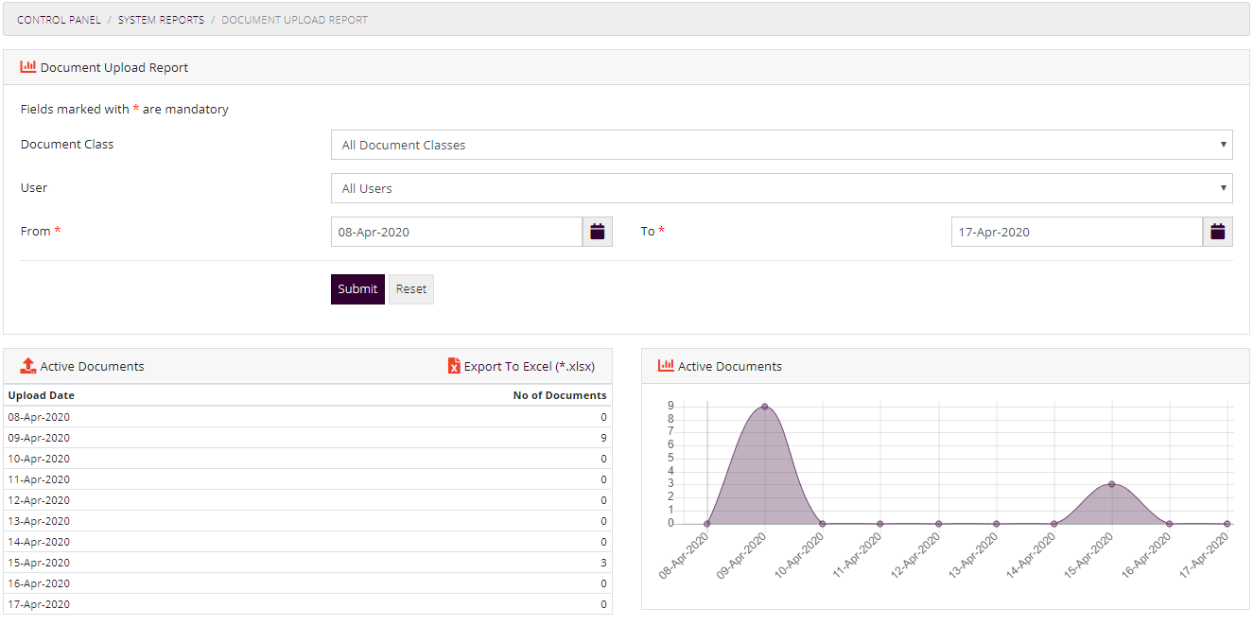The height and width of the screenshot is (626, 1253).
Task: Click inside the To date input field
Action: coord(1078,231)
